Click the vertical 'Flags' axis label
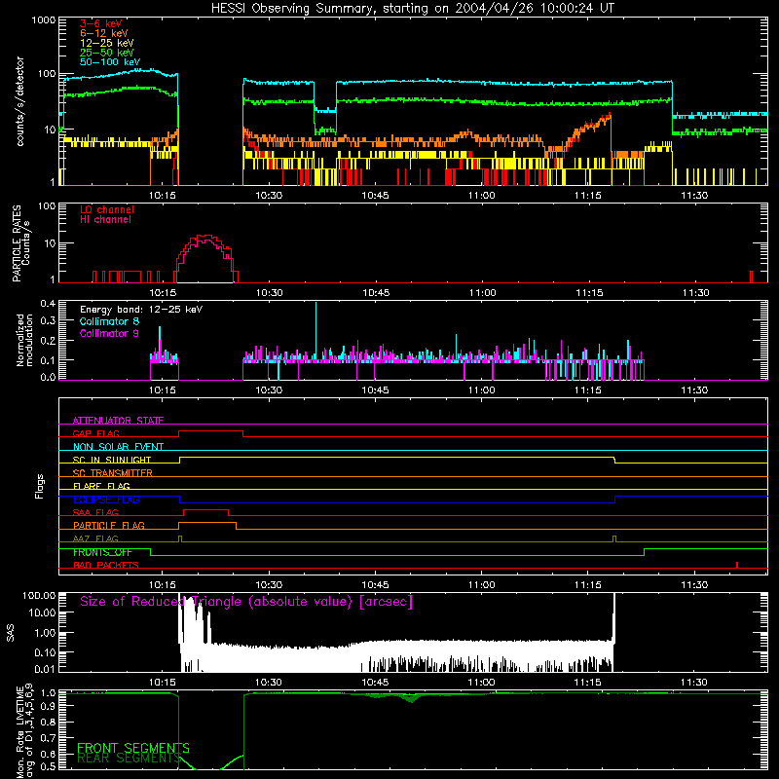This screenshot has width=779, height=779. point(39,487)
